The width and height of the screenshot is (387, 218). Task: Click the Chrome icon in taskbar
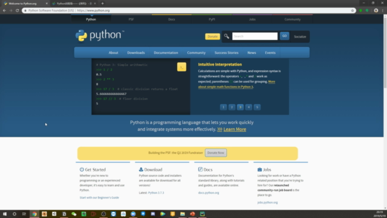point(34,214)
